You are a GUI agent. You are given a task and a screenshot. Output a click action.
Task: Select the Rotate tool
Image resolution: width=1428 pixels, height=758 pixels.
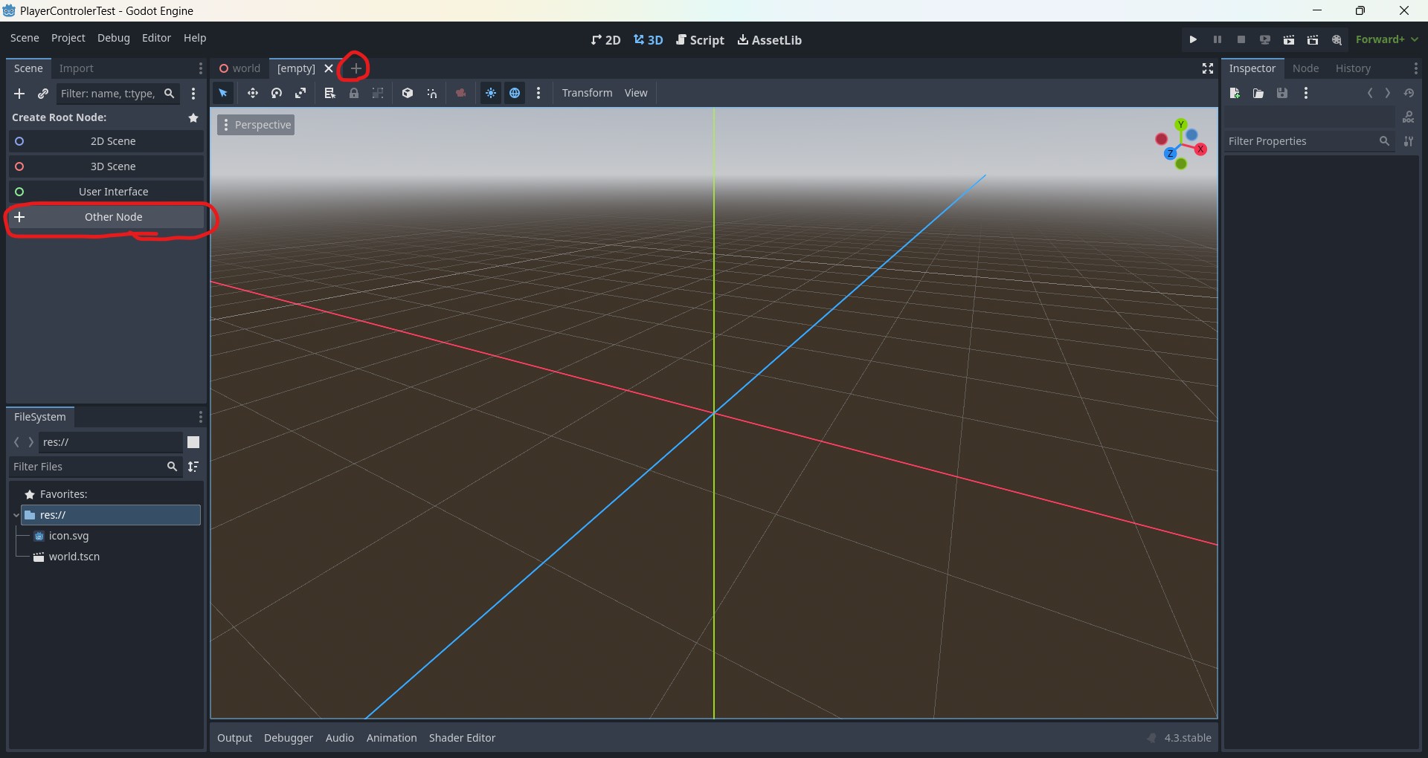(276, 93)
